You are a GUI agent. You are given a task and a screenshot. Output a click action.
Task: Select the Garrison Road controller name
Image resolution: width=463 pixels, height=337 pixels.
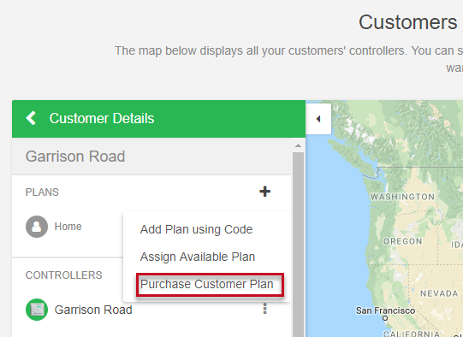coord(93,310)
